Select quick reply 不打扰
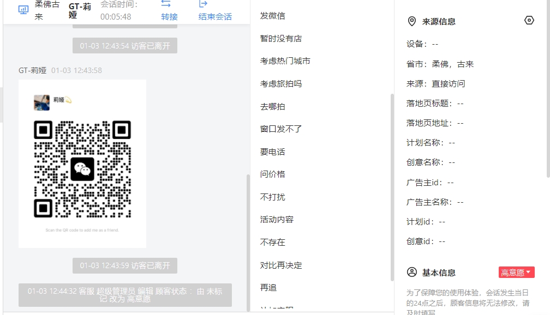Screen dimensions: 550x315 [273, 197]
